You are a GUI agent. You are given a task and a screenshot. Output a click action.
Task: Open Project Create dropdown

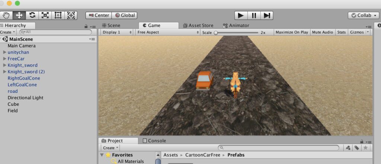(x=111, y=148)
